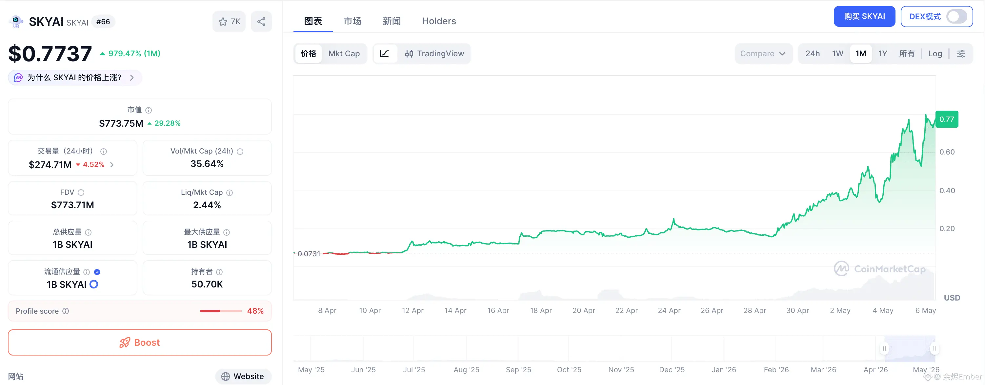
Task: Click the 48% Profile score value
Action: coord(255,311)
